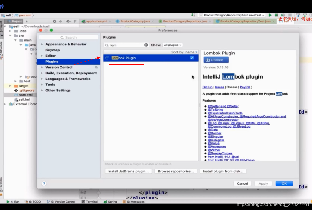The height and width of the screenshot is (210, 312).
Task: Click Cancel in Preferences dialog
Action: pos(242,184)
